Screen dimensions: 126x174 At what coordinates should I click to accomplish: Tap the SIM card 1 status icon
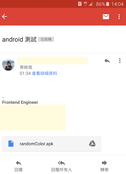pos(80,4)
